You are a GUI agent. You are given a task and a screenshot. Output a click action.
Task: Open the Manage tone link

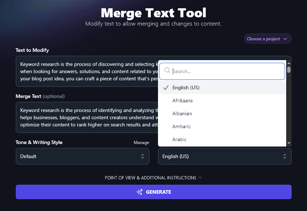point(141,142)
